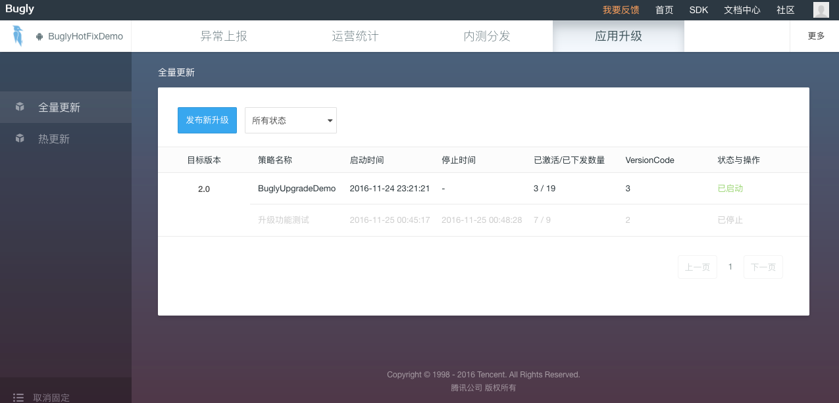
Task: Click the SDK menu item
Action: tap(698, 10)
